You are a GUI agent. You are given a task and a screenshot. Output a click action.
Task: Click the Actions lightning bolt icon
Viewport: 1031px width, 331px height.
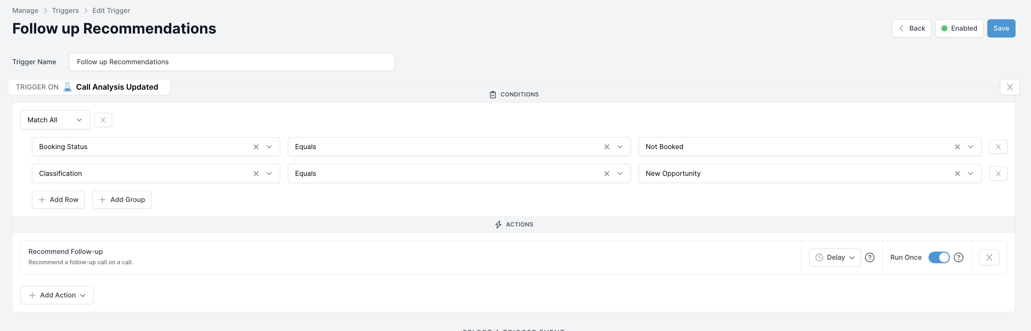point(498,225)
